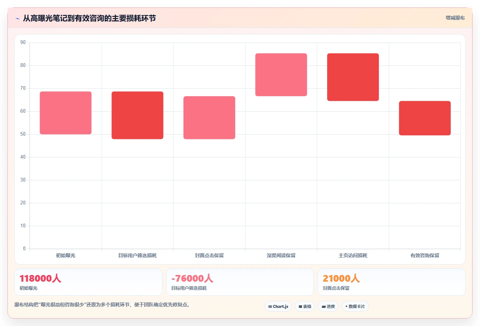
Task: Click the 有效咨询保留 red bar
Action: [x=425, y=118]
